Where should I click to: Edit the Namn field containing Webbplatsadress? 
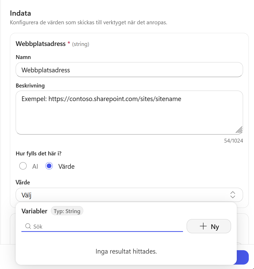pyautogui.click(x=129, y=70)
